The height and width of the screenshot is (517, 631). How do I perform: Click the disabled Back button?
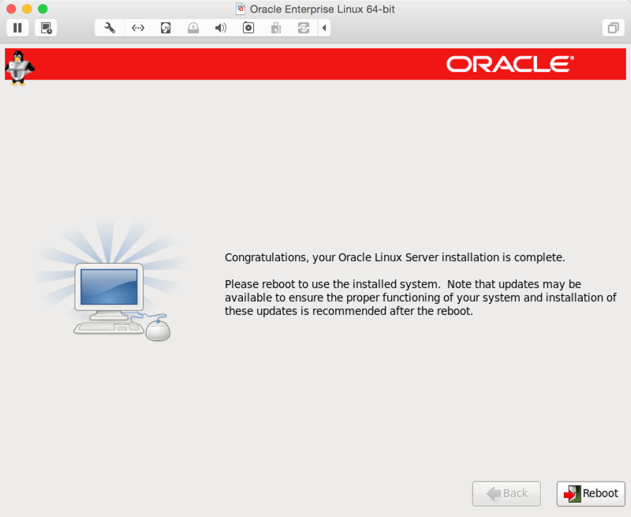pos(506,493)
